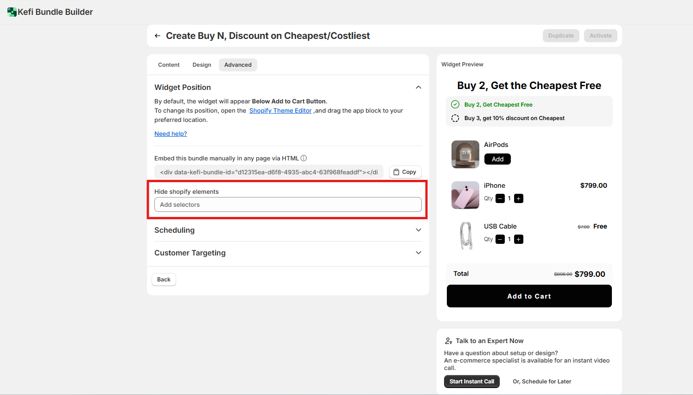Click the info icon next to HTML
This screenshot has height=395, width=693.
coord(304,158)
